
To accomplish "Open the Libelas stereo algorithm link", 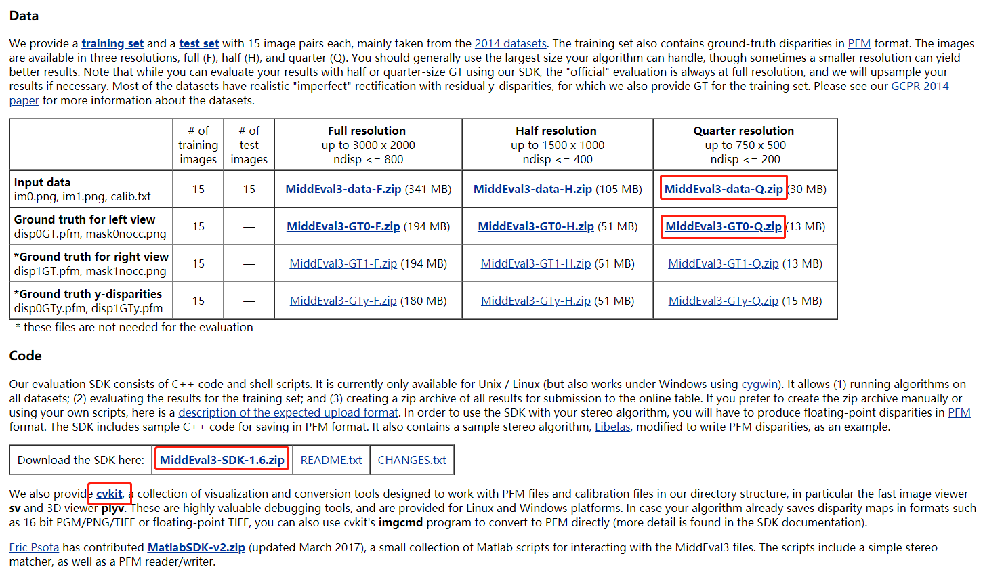I will [x=612, y=427].
